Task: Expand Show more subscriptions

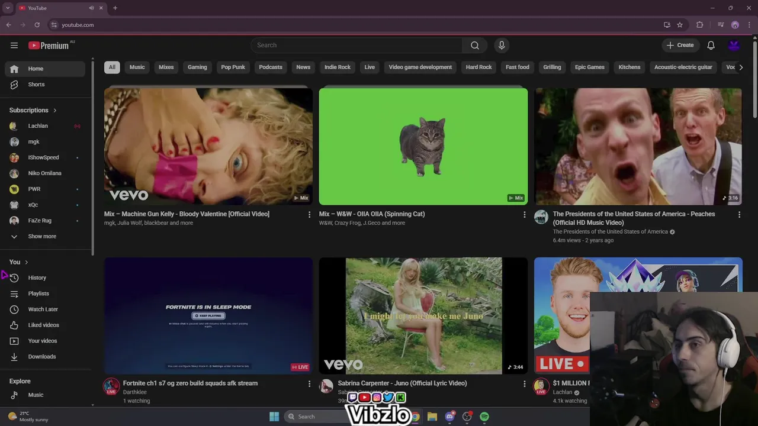Action: [45, 237]
